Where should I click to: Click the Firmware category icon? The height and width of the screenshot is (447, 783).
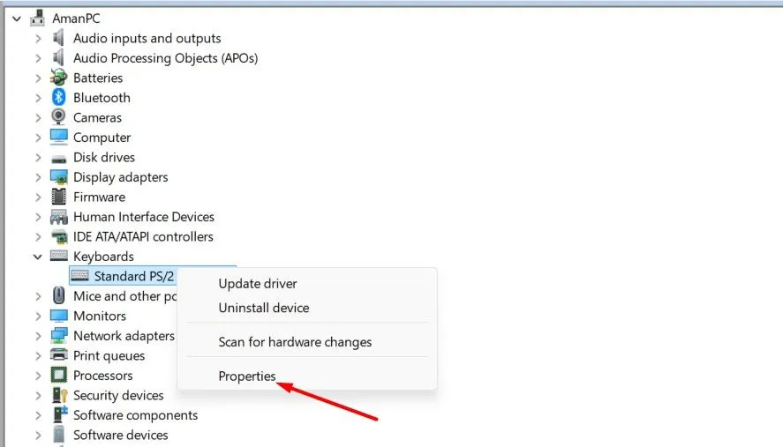point(59,197)
